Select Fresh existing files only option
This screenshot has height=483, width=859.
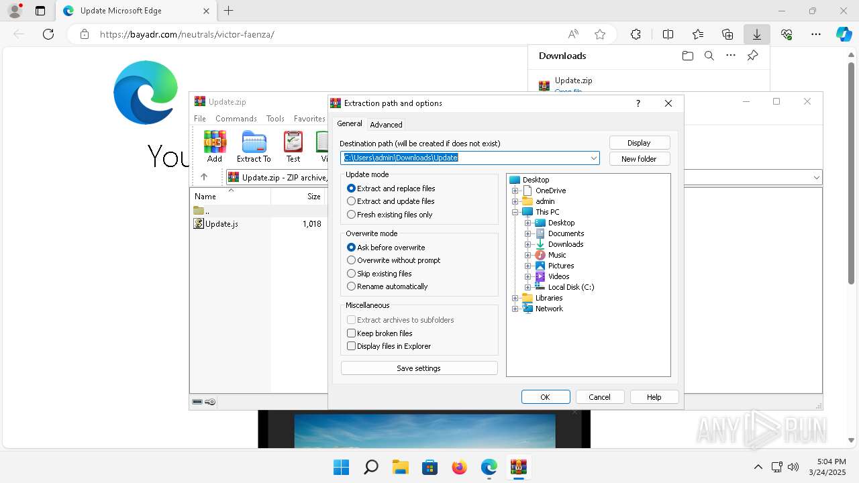pyautogui.click(x=390, y=215)
